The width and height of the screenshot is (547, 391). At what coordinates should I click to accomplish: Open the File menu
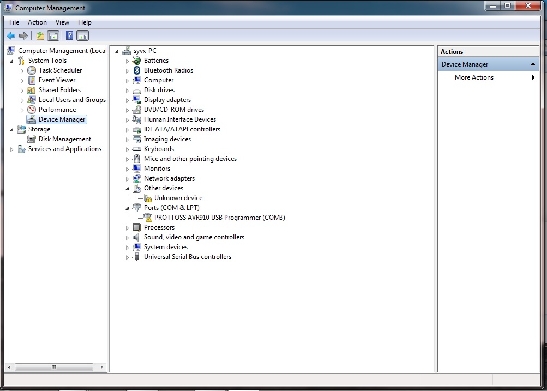click(x=14, y=22)
